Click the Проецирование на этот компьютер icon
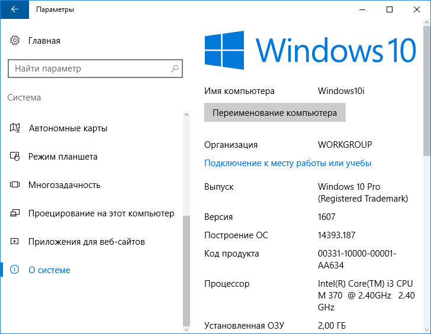Viewport: 431px width, 334px height. pyautogui.click(x=15, y=213)
